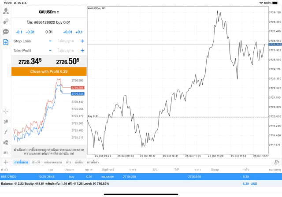Viewport: 282px width, 197px height.
Task: Increase Stop Loss with plus button
Action: click(x=82, y=41)
